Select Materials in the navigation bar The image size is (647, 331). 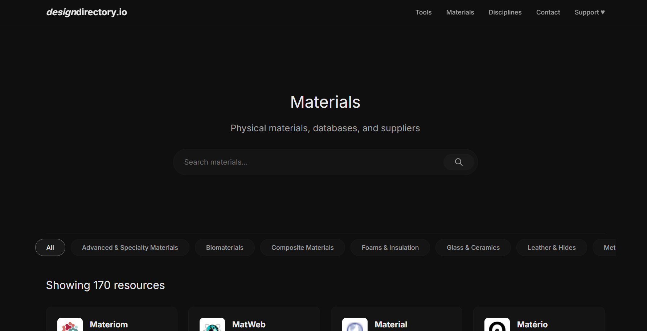click(460, 12)
